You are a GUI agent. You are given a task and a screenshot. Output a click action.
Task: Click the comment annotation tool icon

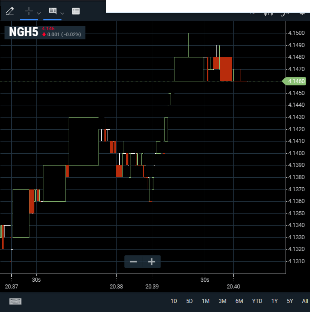click(x=52, y=11)
